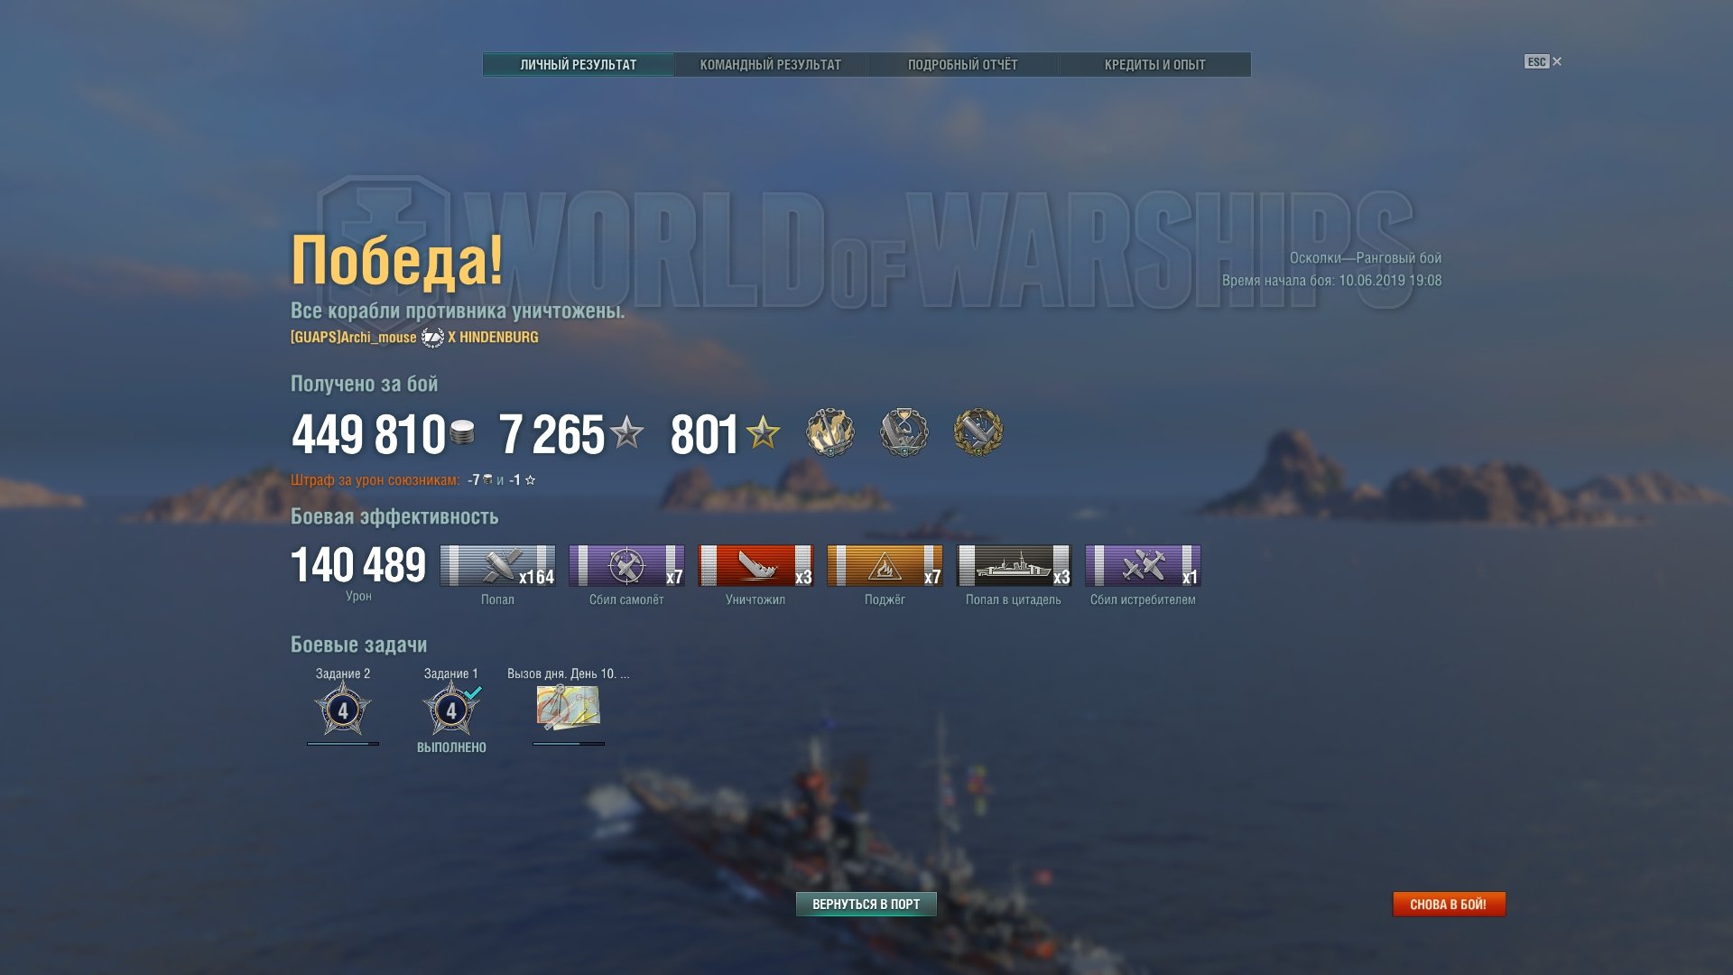Click the 'Попал' x164 hits ribbon
The image size is (1733, 975).
tap(497, 566)
